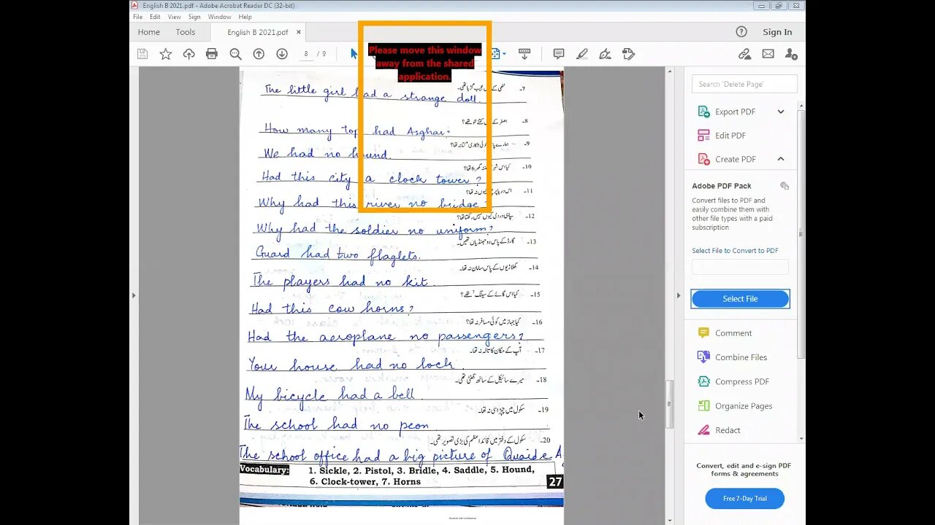Click the Vocabulary label in the page
The image size is (935, 525).
tap(264, 470)
